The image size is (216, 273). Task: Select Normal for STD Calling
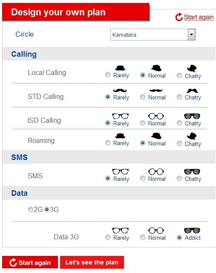coord(143,97)
